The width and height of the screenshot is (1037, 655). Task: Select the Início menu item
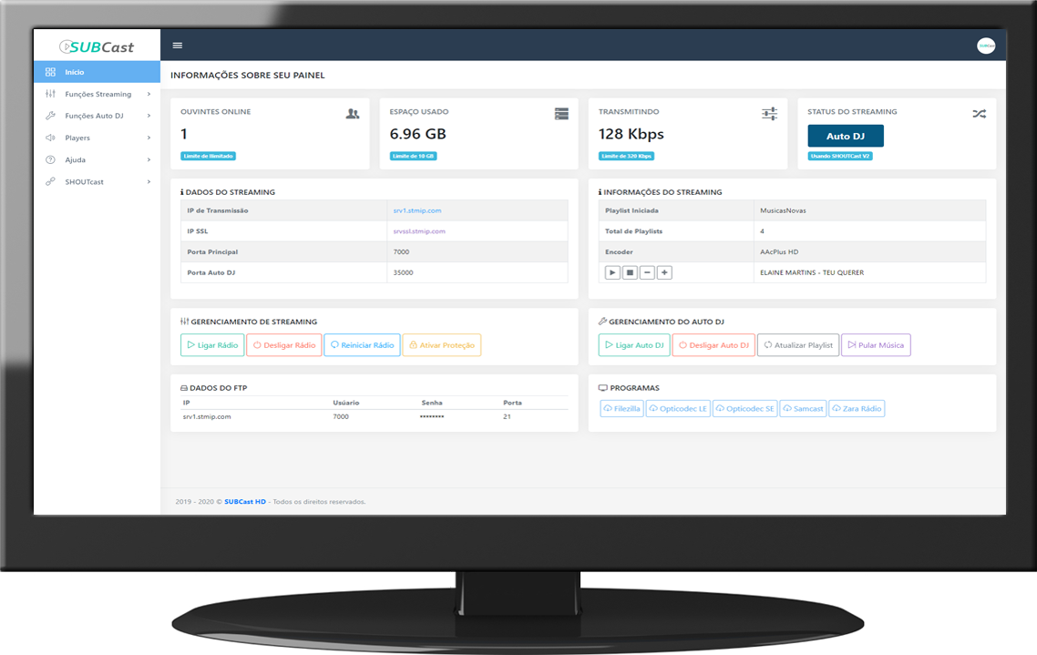tap(98, 72)
